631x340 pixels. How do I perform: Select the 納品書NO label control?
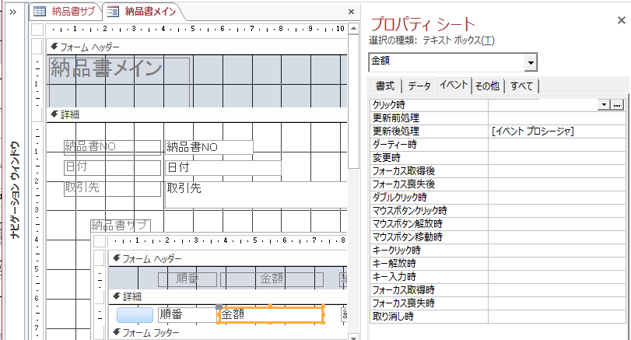point(101,146)
